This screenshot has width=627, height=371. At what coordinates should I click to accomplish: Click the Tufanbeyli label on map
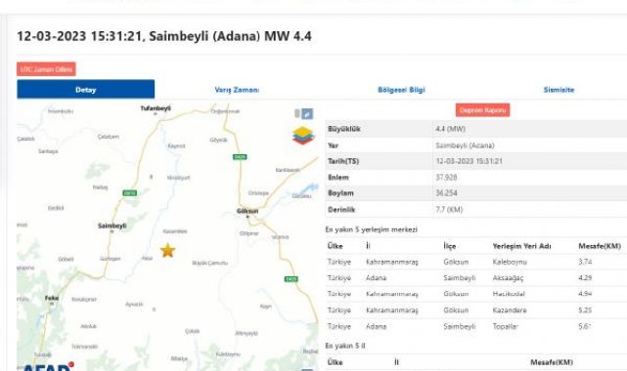pos(156,108)
